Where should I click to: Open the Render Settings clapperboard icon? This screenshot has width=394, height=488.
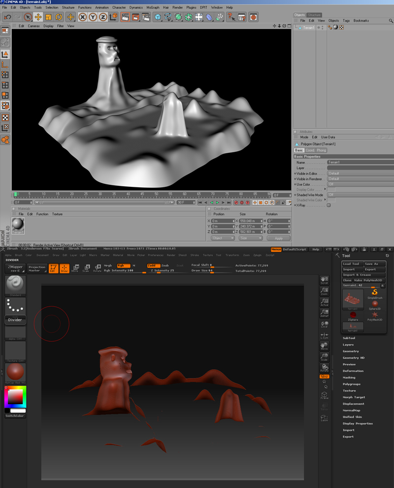point(146,17)
